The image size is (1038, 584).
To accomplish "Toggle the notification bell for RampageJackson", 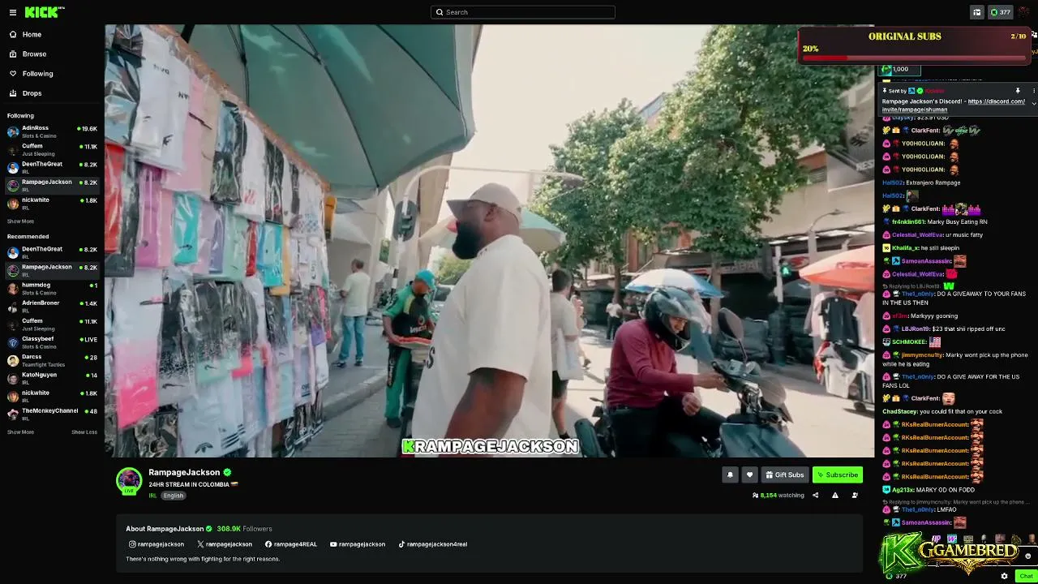I will click(x=730, y=475).
